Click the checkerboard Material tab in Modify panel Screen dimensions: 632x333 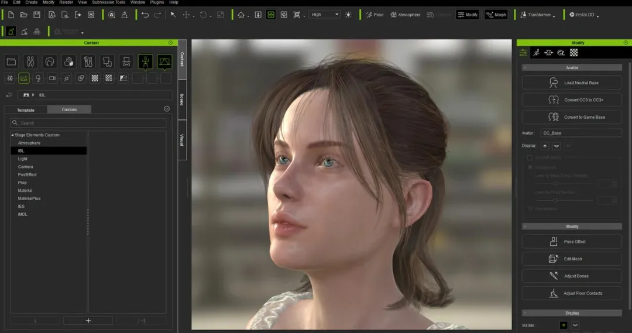(x=574, y=53)
